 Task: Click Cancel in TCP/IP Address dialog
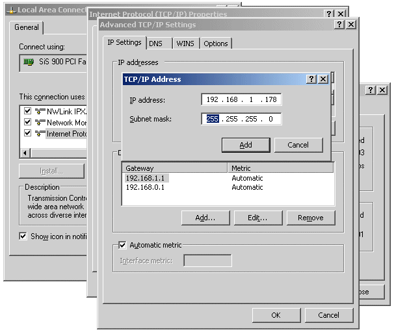pyautogui.click(x=298, y=145)
